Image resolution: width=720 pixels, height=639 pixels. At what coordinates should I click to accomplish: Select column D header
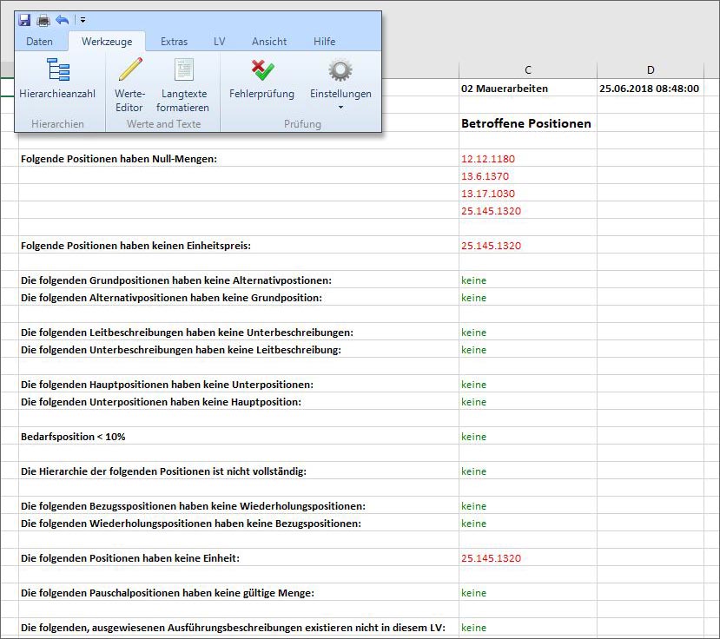[651, 70]
